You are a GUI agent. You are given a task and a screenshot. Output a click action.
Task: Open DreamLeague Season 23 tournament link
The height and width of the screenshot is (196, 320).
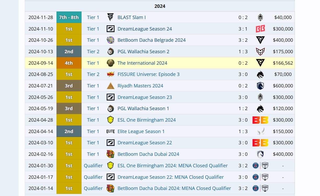click(x=145, y=97)
